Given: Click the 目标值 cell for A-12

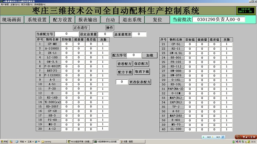Looking at the screenshot, I should [x=66, y=129].
